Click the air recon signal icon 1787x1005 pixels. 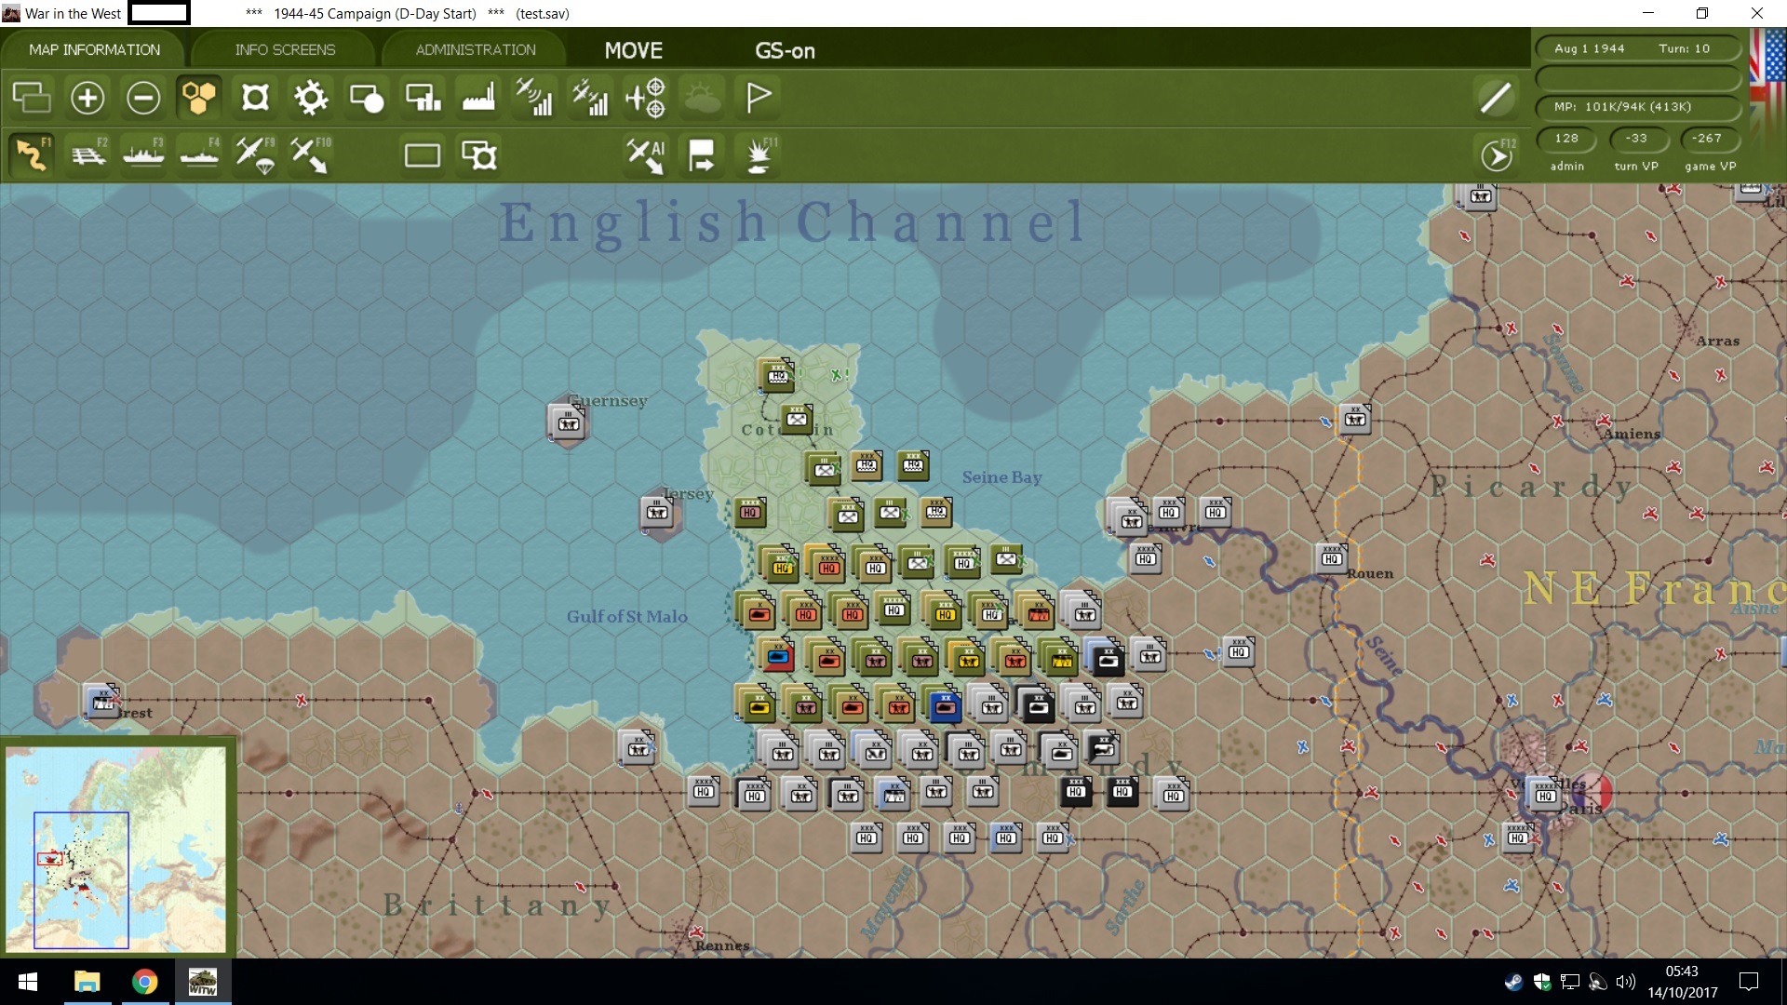tap(534, 97)
